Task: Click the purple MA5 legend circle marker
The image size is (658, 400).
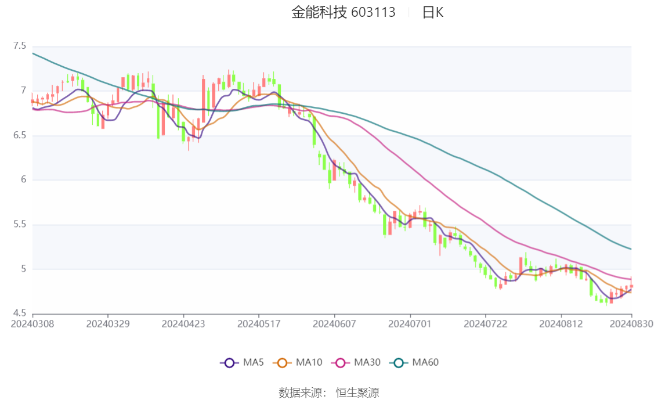Action: click(x=229, y=363)
